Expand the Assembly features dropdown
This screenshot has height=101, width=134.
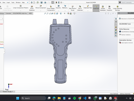click(59, 11)
